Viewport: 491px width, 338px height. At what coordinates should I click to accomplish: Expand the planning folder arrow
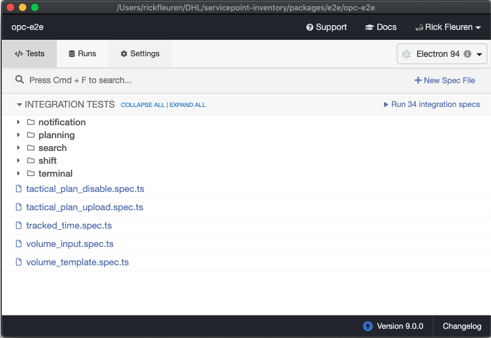18,134
